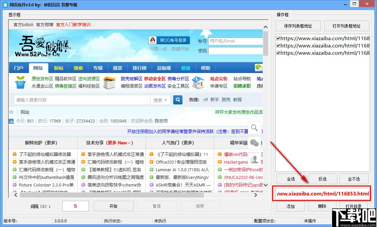The image size is (377, 227).
Task: Focus the URL entry field
Action: 322,194
